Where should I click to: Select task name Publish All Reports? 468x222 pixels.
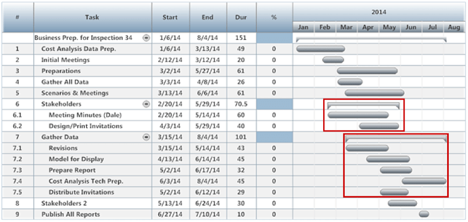71,214
